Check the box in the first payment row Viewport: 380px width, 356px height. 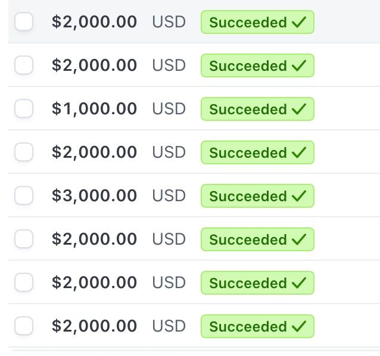[24, 22]
